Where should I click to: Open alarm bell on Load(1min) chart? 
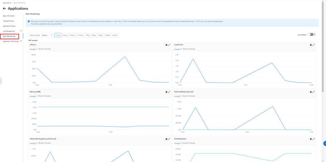tap(311, 45)
